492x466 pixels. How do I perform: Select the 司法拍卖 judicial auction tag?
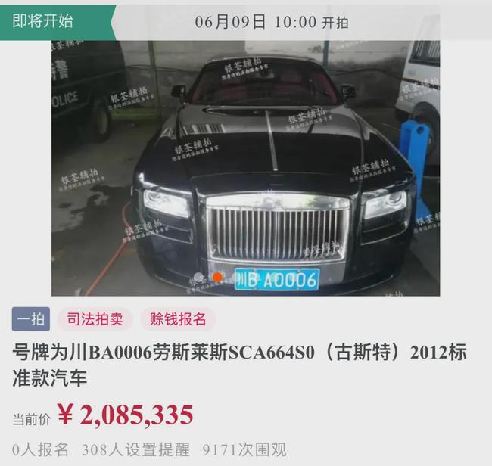tap(95, 319)
